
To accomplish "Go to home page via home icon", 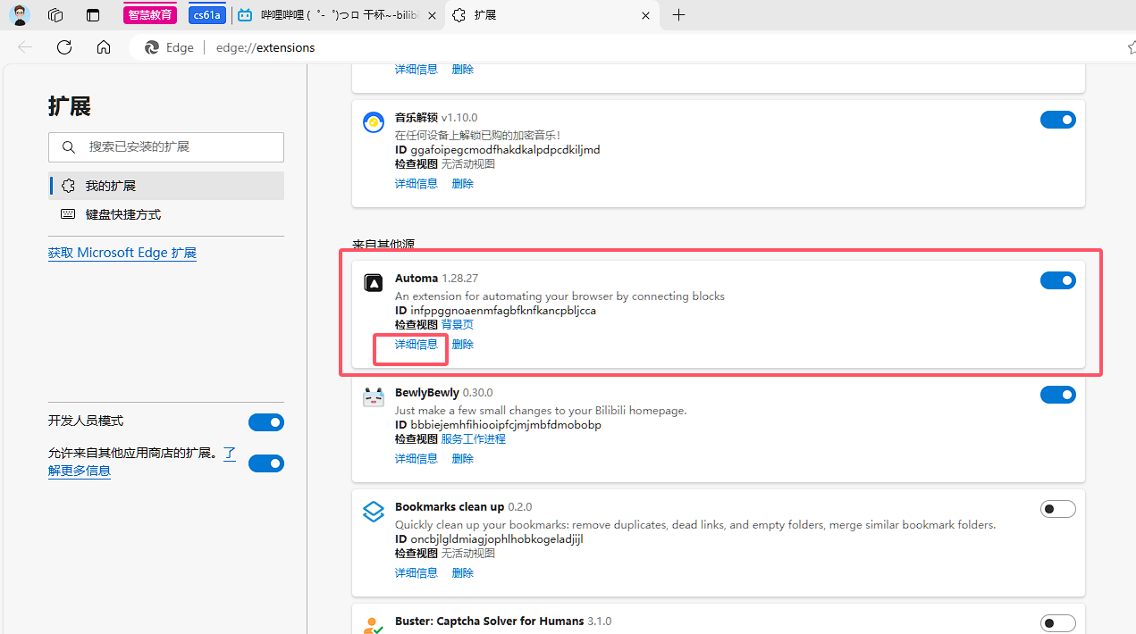I will [x=104, y=47].
